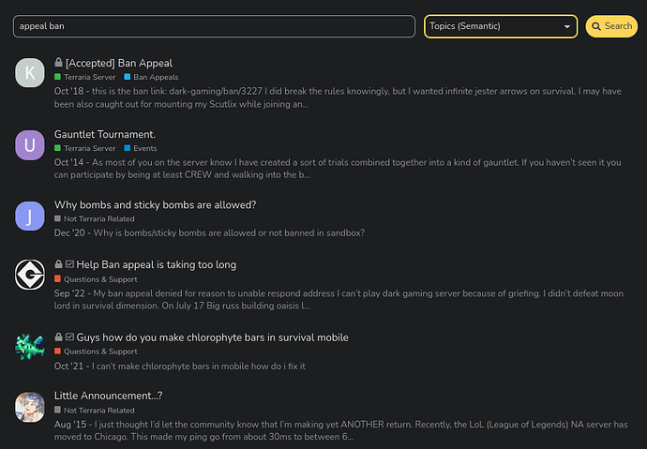Open the Gru logo avatar profile
The height and width of the screenshot is (449, 647).
pyautogui.click(x=30, y=275)
